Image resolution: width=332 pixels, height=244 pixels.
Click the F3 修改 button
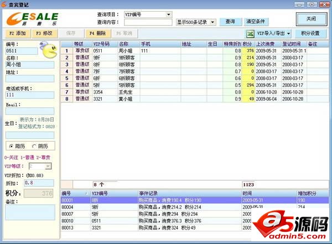point(44,33)
